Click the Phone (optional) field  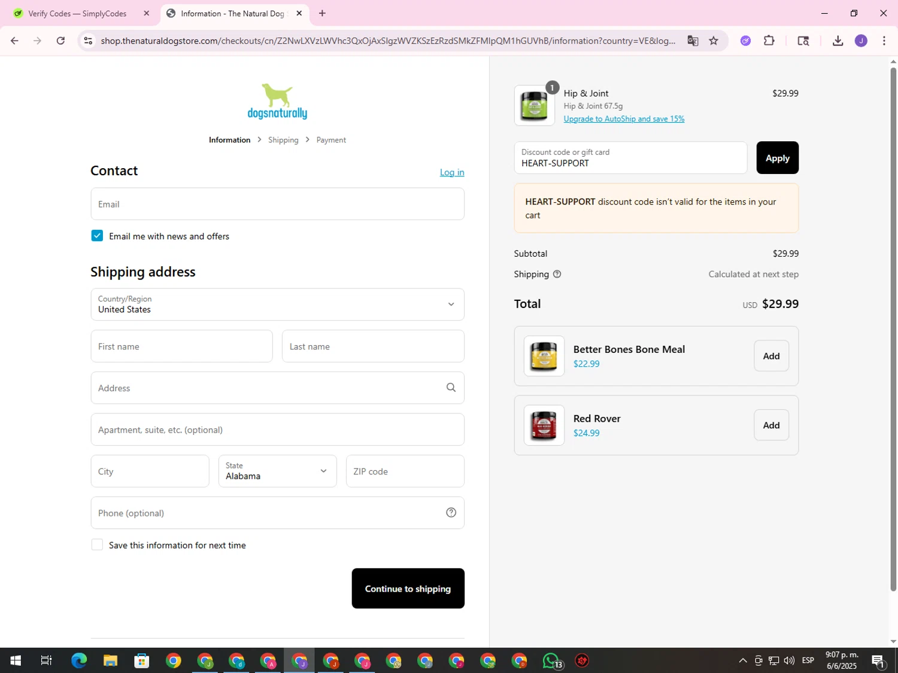point(277,513)
